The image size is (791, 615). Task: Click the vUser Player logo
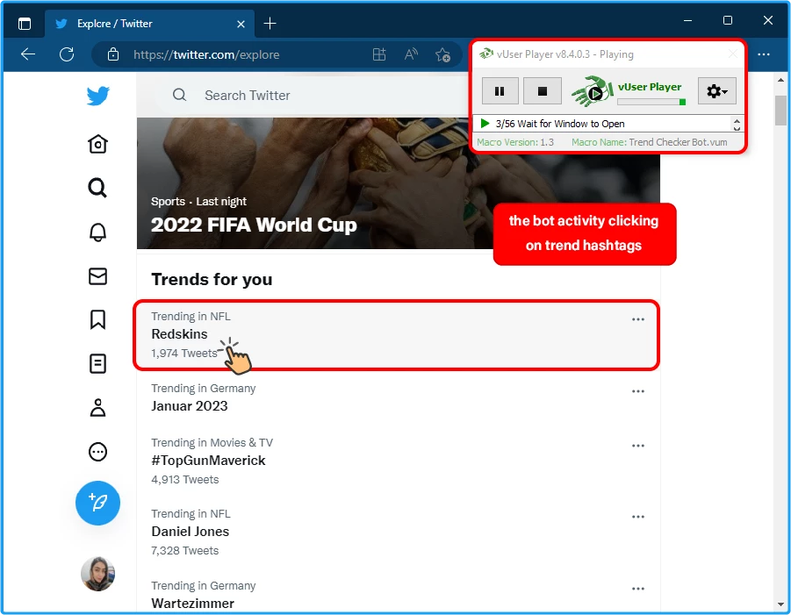pyautogui.click(x=593, y=91)
